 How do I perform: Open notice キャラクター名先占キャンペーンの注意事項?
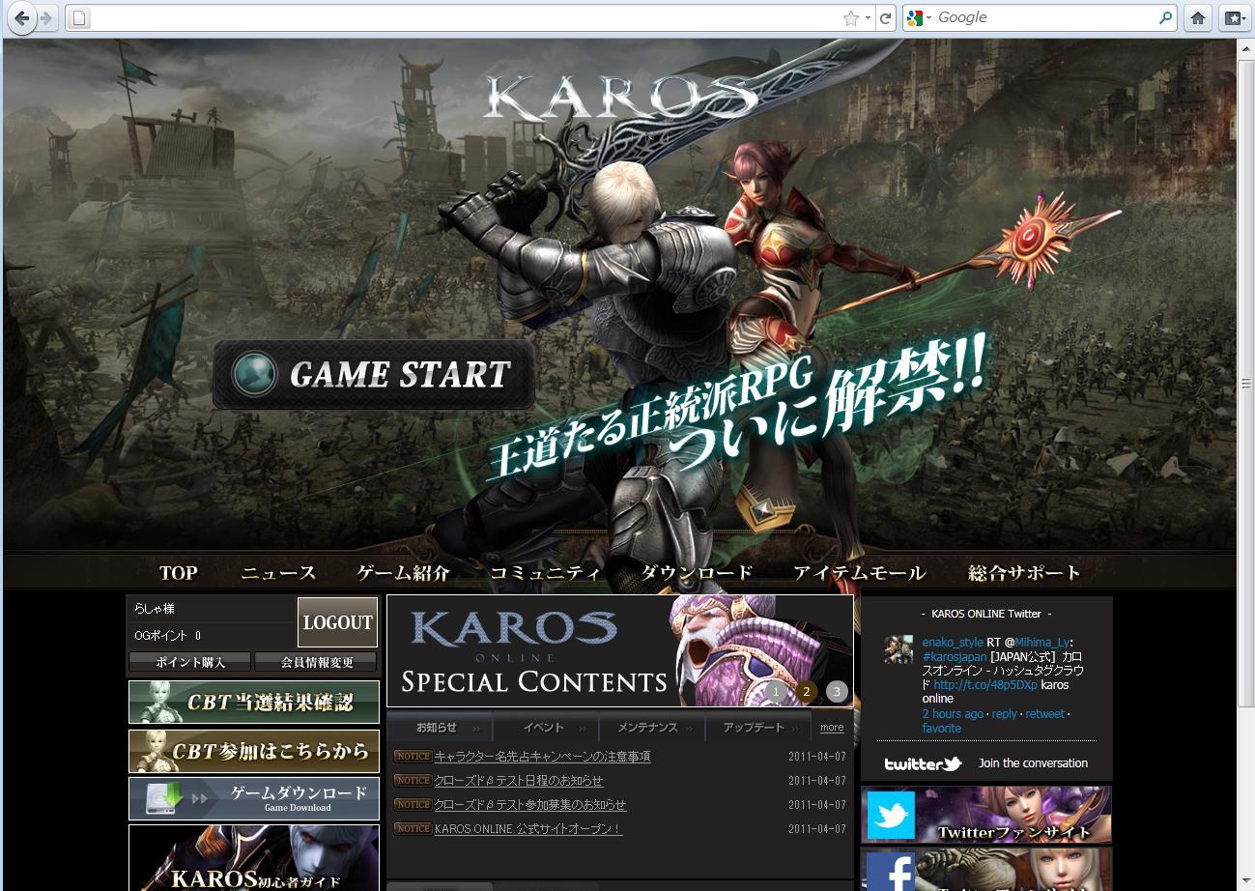[x=542, y=757]
